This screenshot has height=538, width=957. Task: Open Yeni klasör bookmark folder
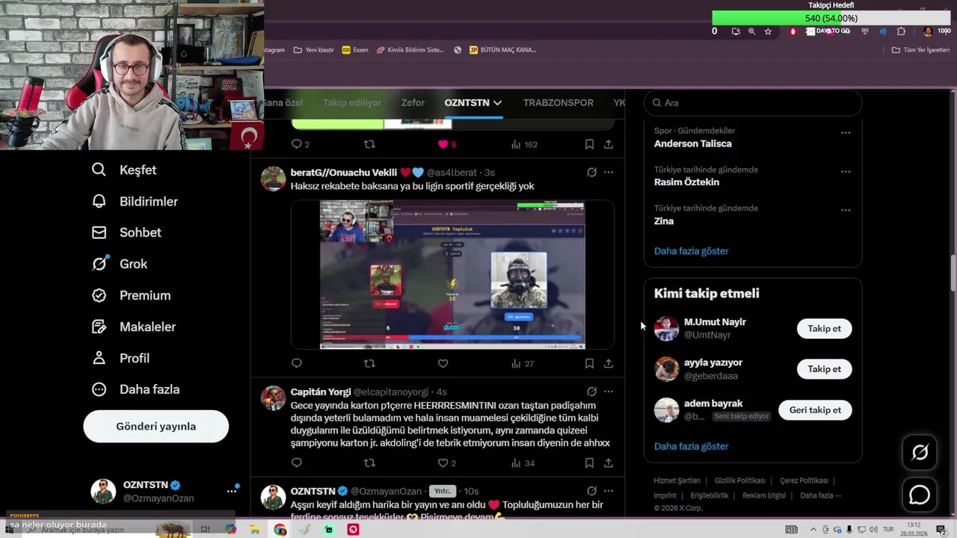coord(313,50)
